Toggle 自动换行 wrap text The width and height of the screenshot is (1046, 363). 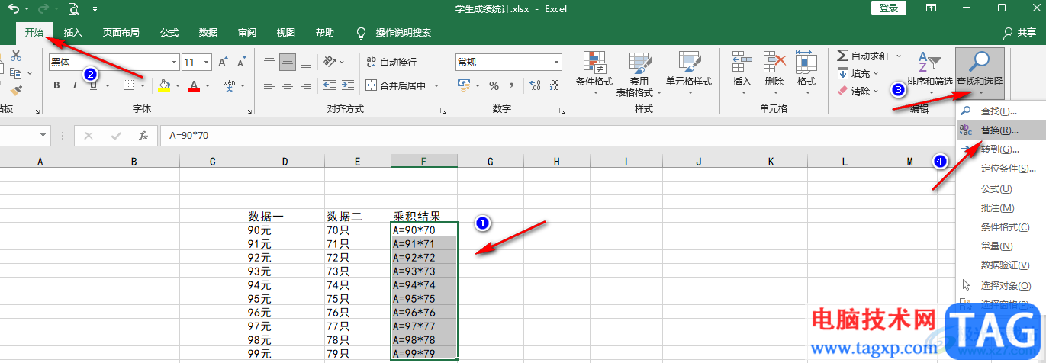pyautogui.click(x=391, y=62)
